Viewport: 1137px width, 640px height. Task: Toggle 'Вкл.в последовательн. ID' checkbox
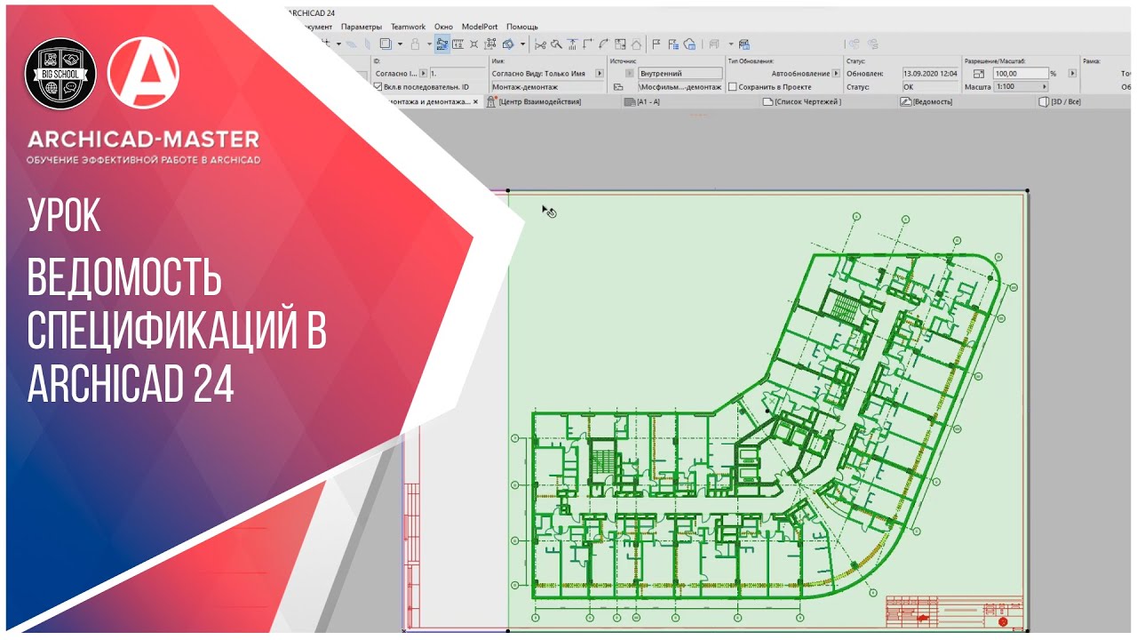coord(378,87)
